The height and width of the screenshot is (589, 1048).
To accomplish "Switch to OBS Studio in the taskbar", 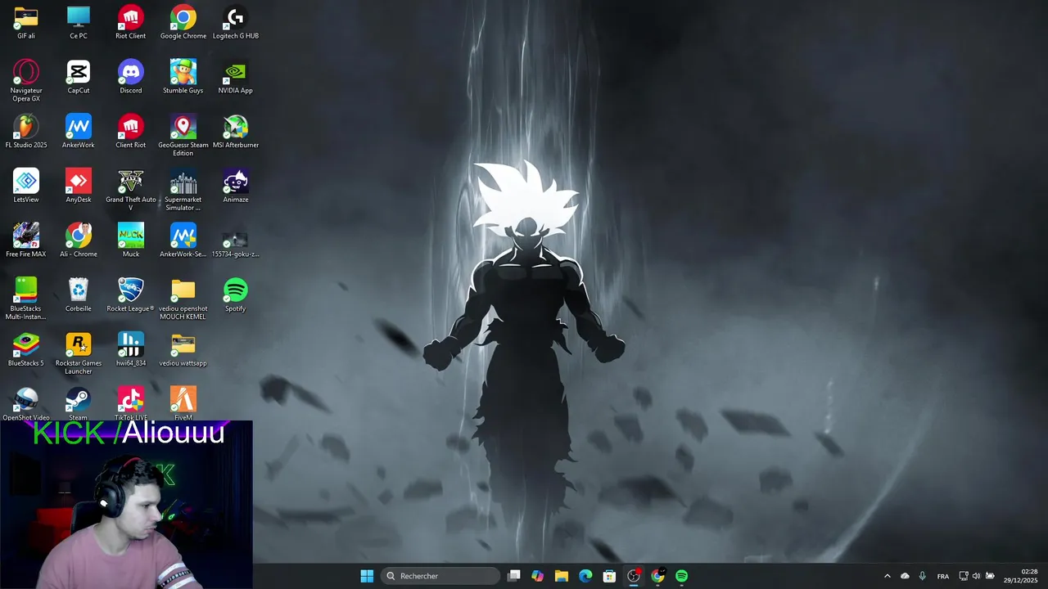I will click(x=634, y=576).
